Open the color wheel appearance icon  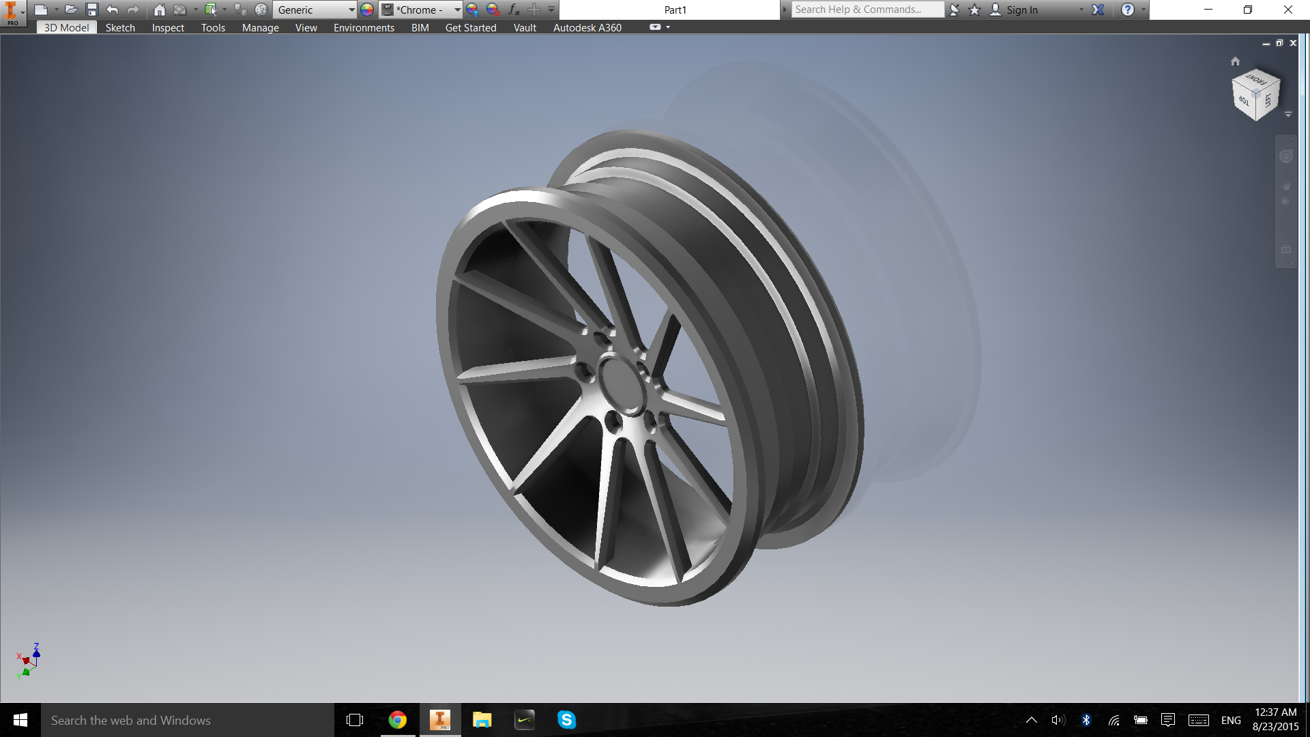(x=367, y=10)
